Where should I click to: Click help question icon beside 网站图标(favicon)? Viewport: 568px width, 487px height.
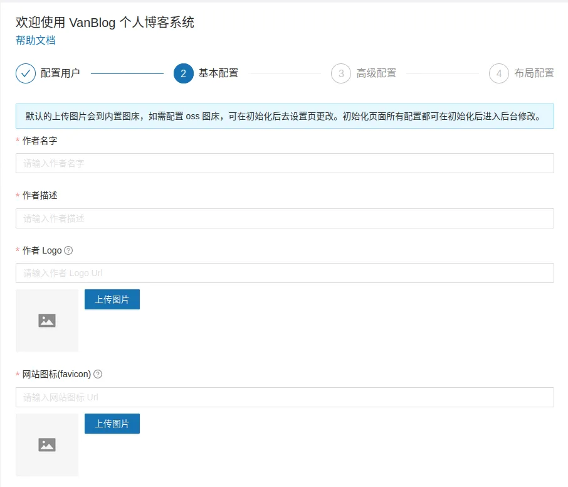[x=98, y=374]
